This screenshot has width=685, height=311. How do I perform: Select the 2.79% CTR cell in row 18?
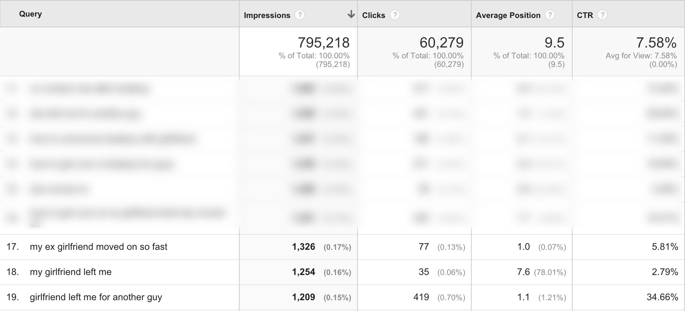click(665, 272)
